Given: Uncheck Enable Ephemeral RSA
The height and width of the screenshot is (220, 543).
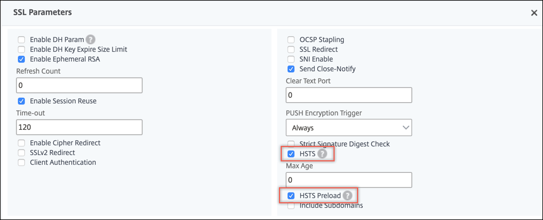Looking at the screenshot, I should (x=21, y=59).
